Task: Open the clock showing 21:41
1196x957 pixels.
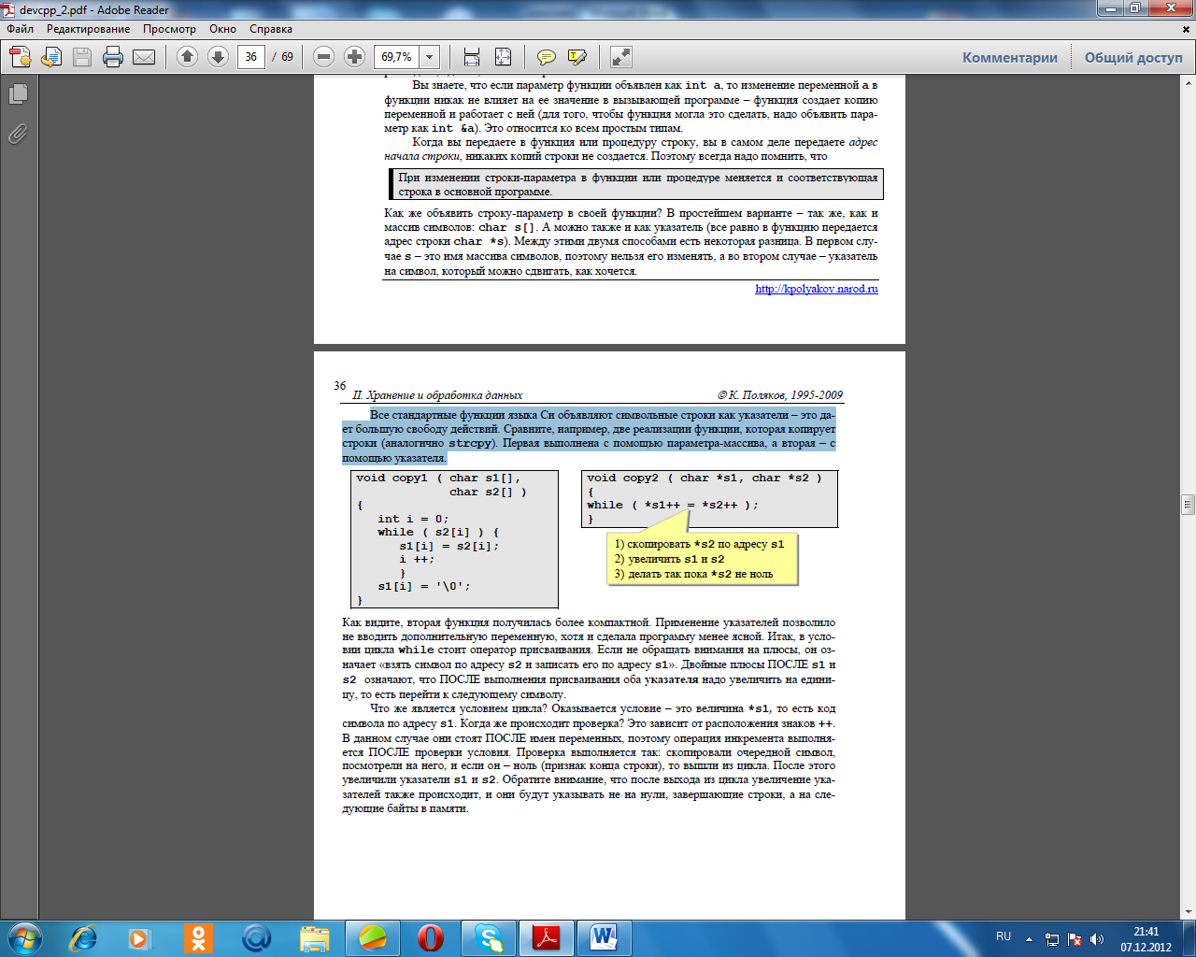Action: tap(1146, 938)
